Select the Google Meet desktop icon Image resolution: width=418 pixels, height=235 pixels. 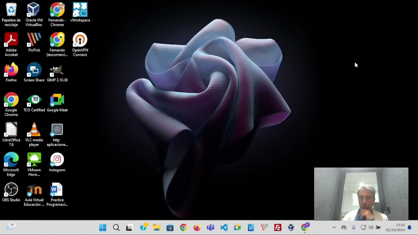coord(57,102)
